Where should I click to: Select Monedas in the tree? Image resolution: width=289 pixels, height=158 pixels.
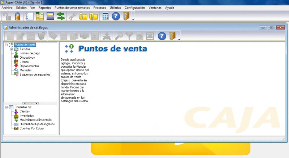26,70
